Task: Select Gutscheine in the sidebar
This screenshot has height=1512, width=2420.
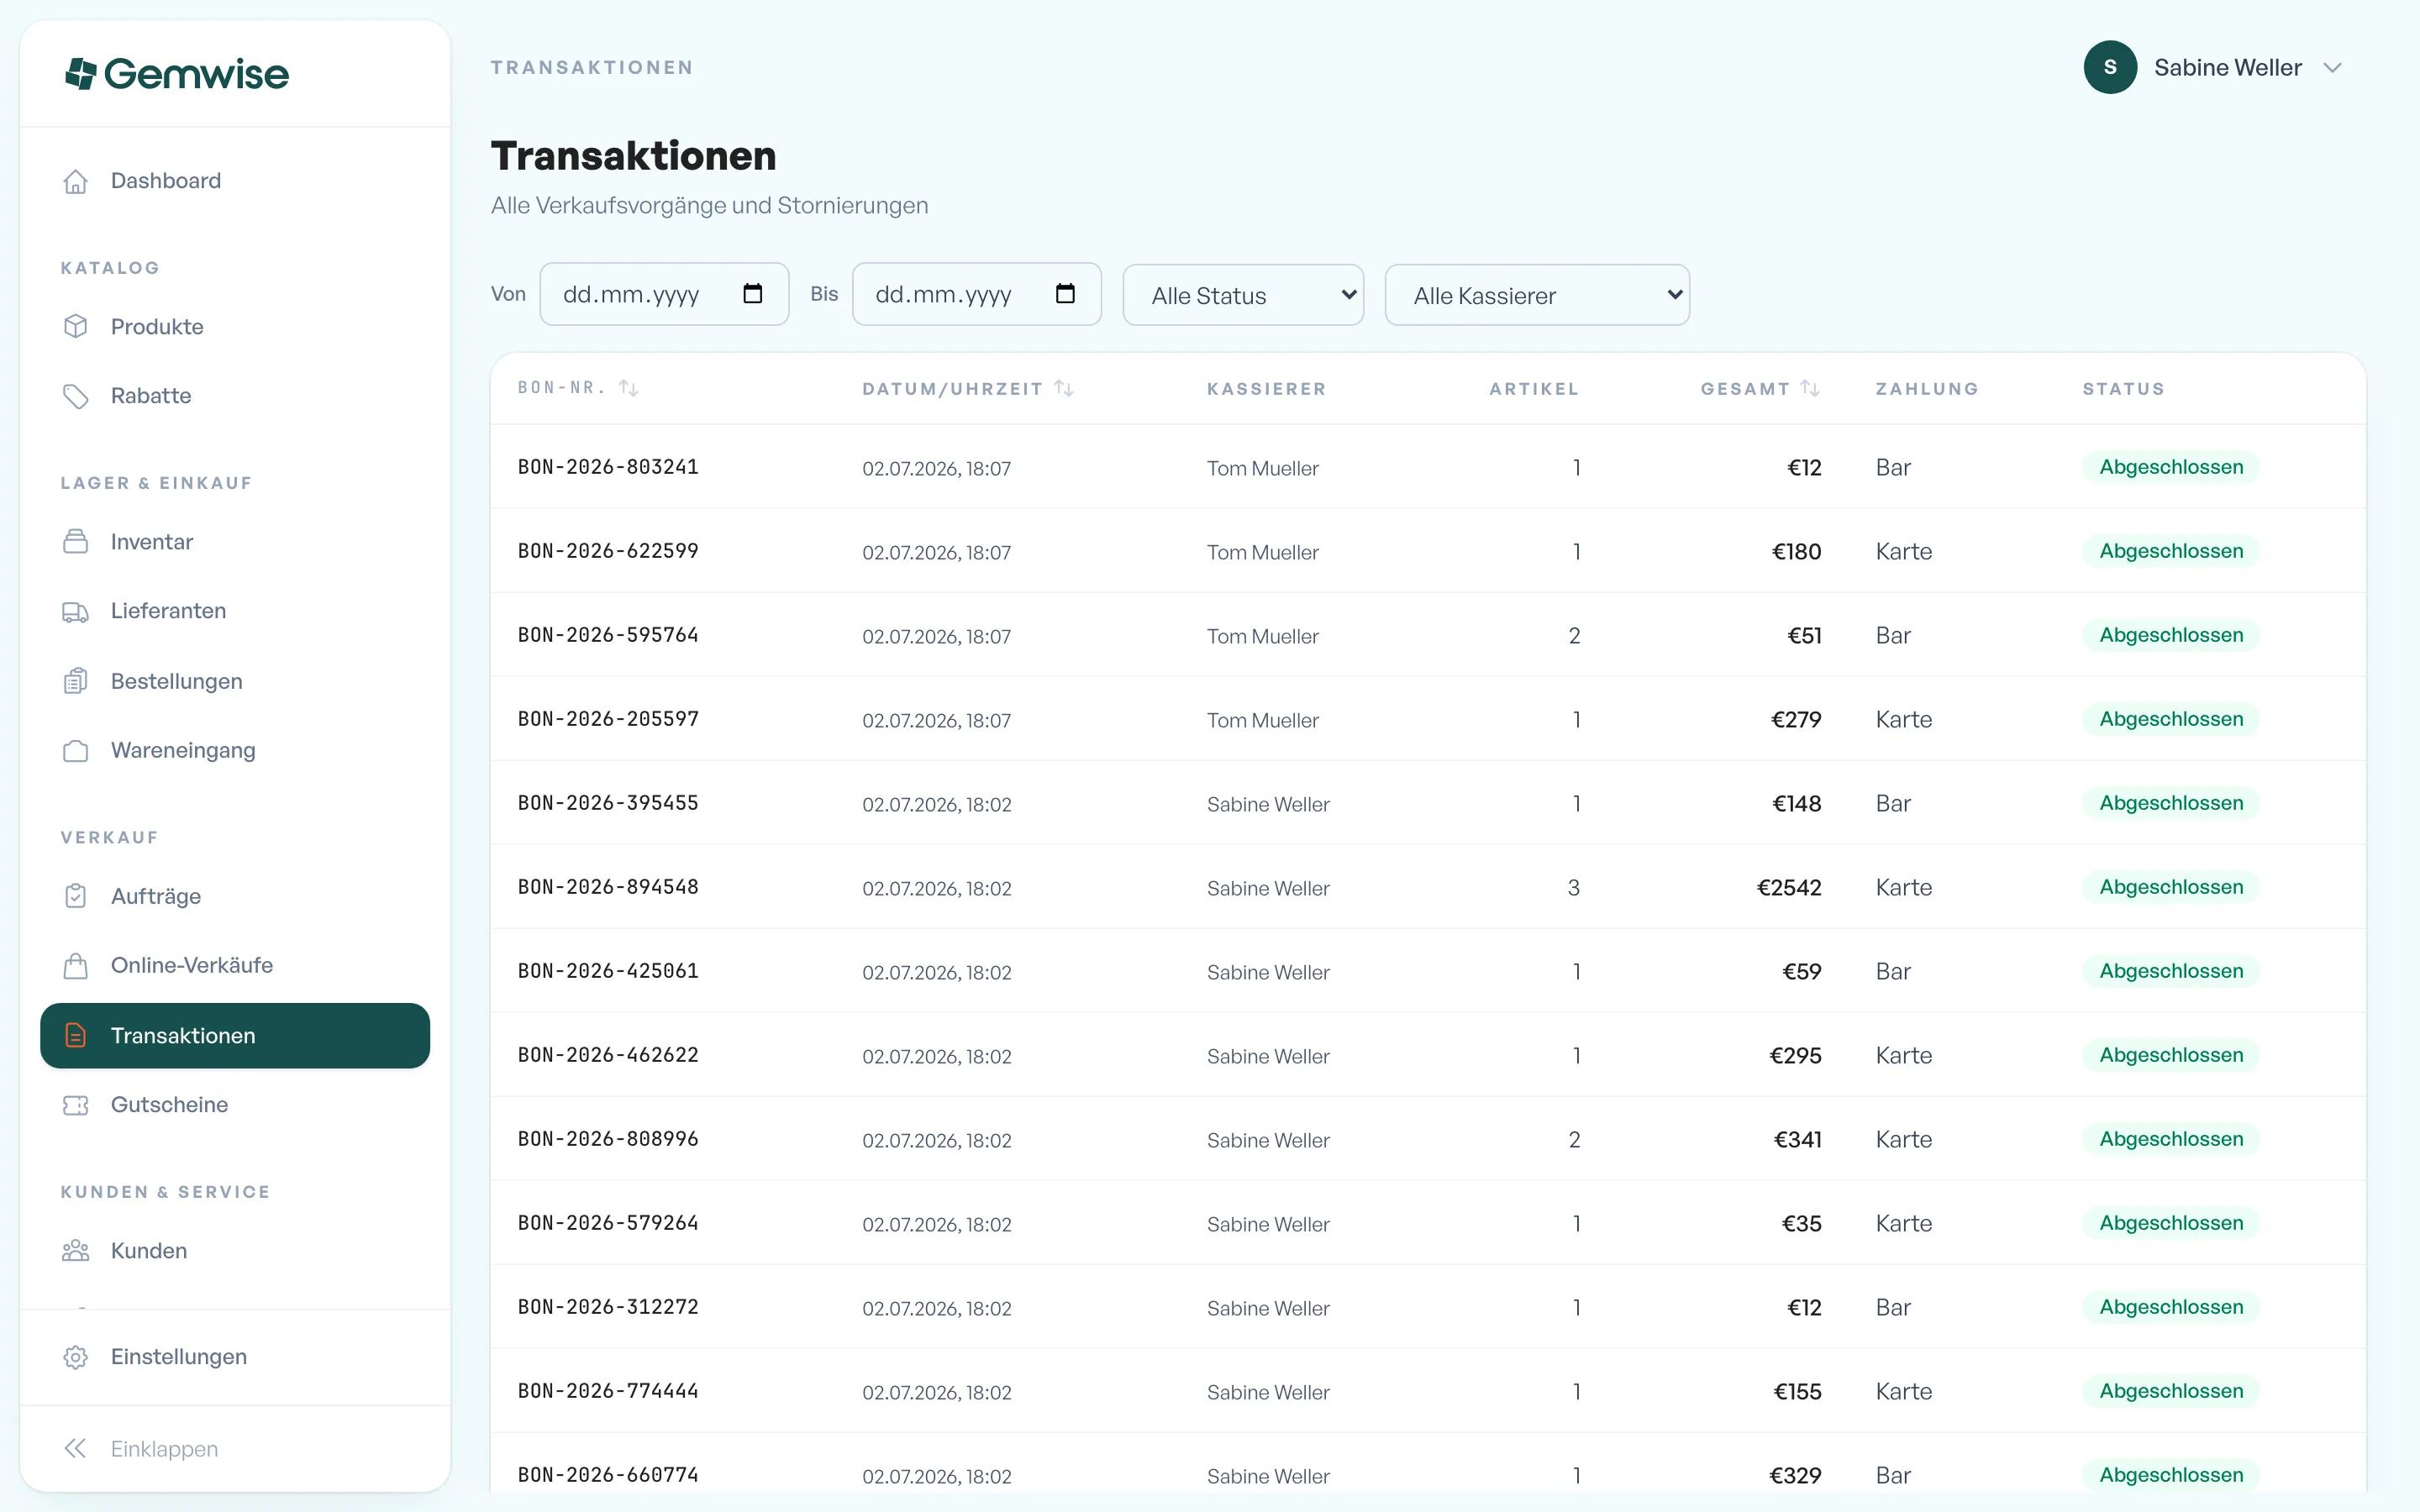Action: pos(235,1105)
